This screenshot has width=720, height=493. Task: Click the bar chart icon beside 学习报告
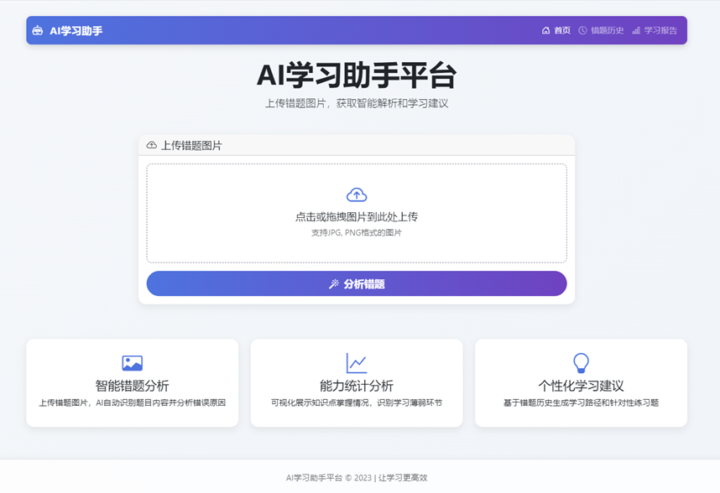click(x=636, y=31)
